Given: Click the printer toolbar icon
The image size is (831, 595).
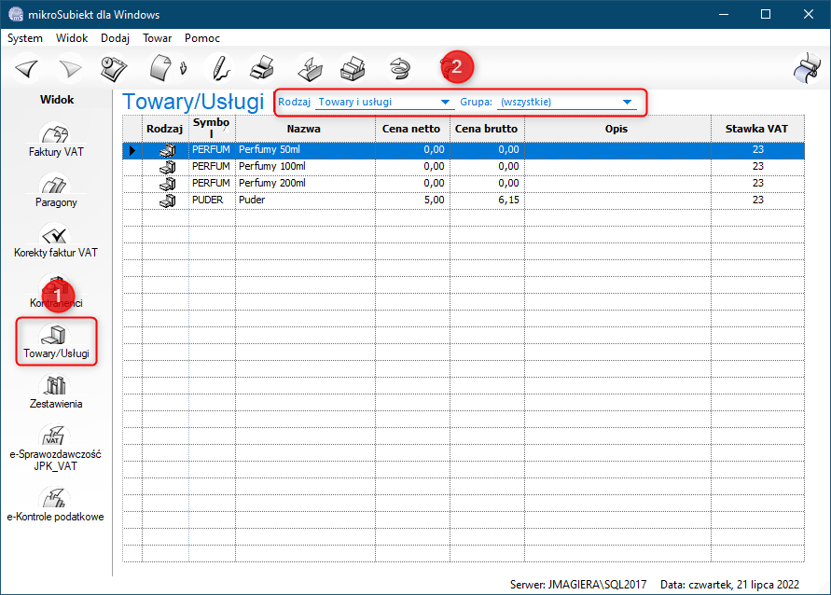Looking at the screenshot, I should click(262, 68).
